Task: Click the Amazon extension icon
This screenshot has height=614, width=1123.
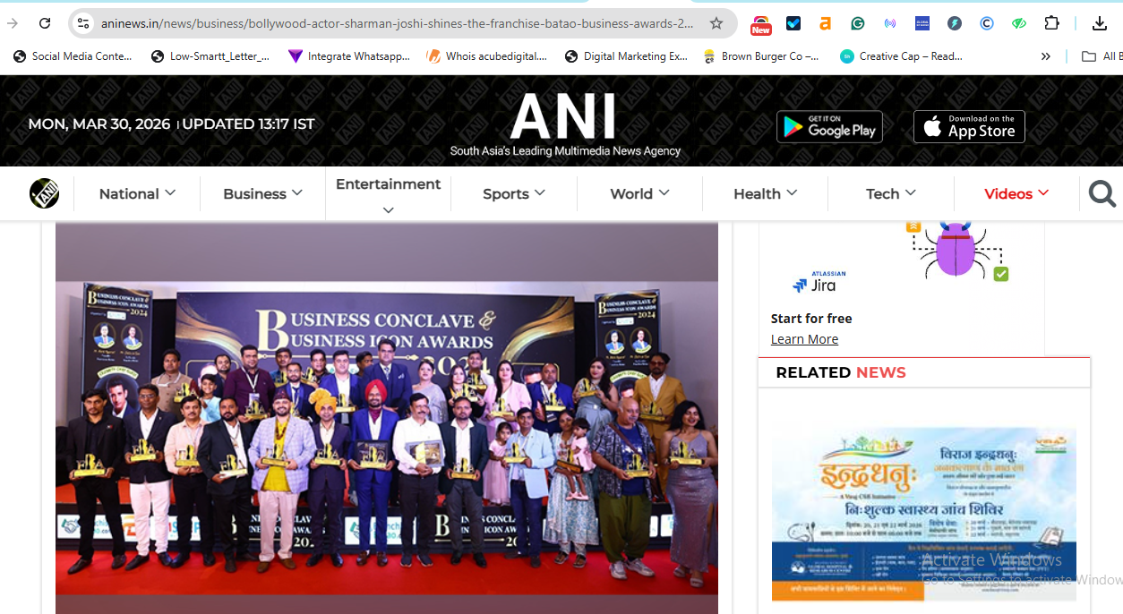Action: click(825, 23)
